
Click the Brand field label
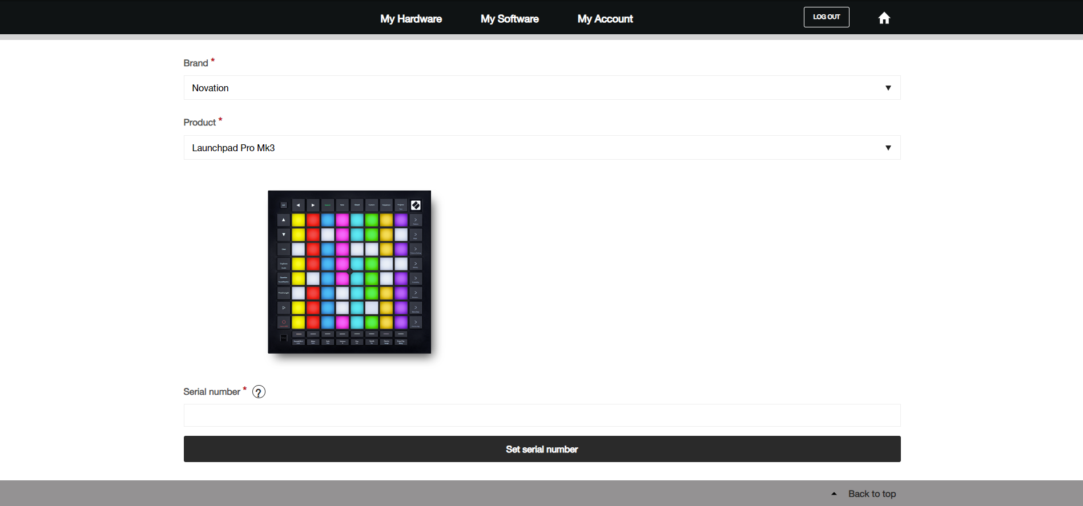pyautogui.click(x=196, y=63)
